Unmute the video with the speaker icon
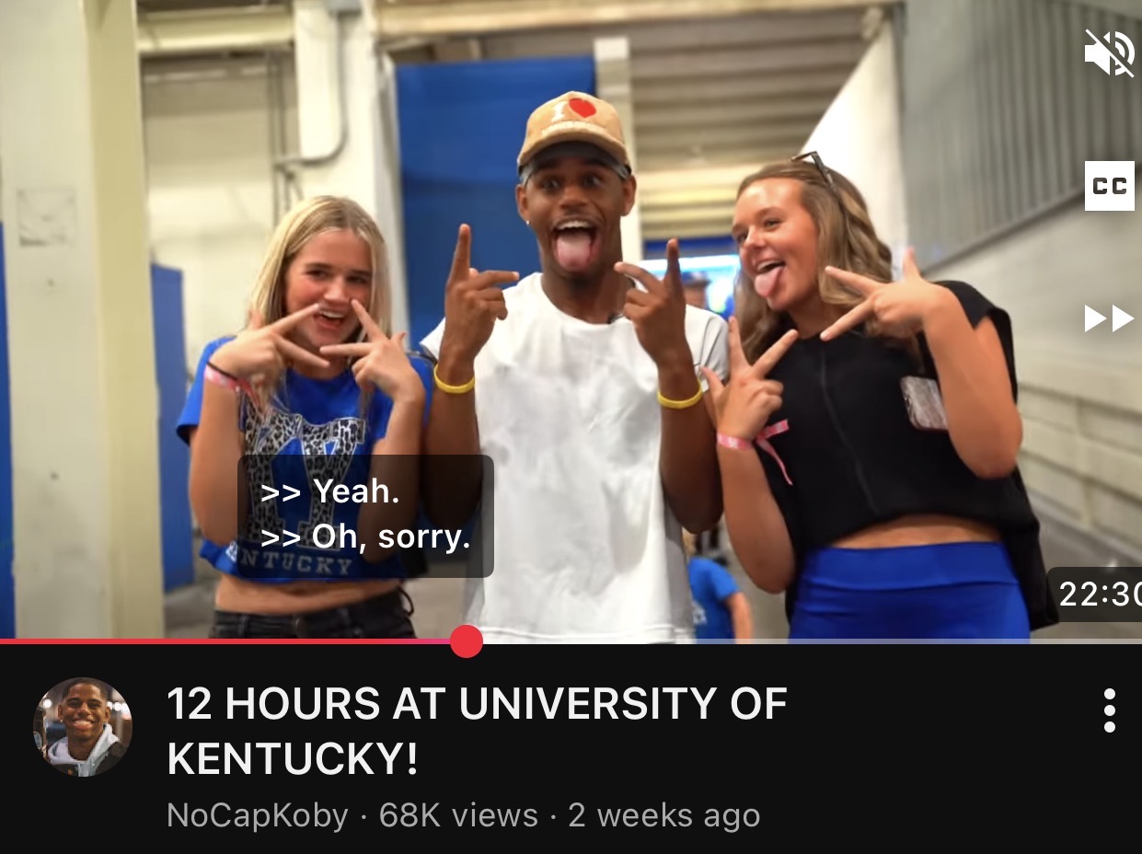The image size is (1142, 854). (x=1109, y=52)
